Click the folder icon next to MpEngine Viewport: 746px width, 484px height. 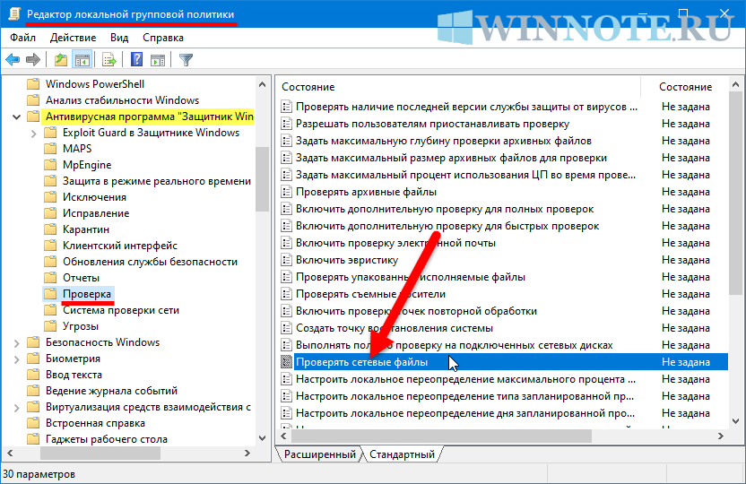(x=50, y=165)
